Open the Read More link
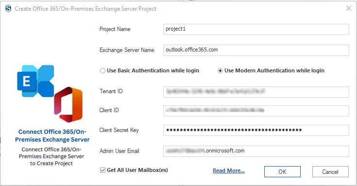 tap(229, 170)
